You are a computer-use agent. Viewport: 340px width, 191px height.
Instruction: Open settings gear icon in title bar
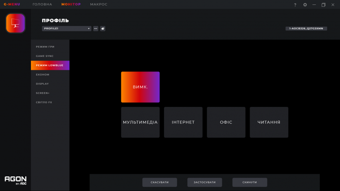[305, 4]
